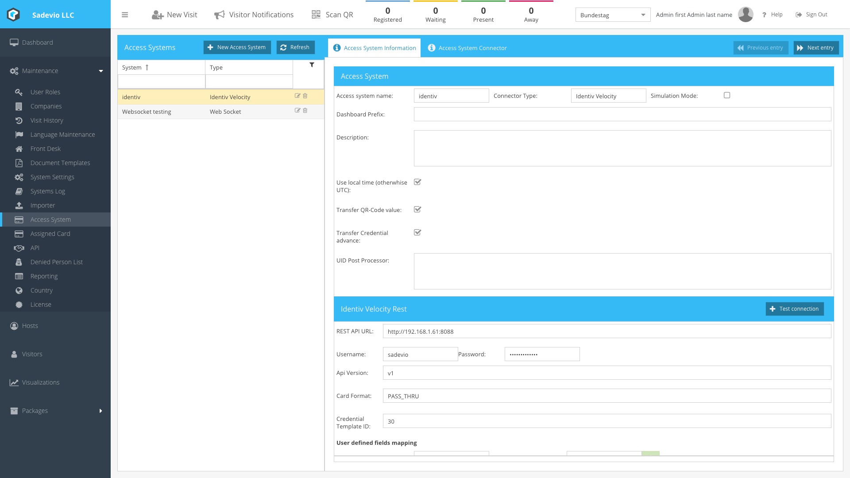The image size is (850, 478).
Task: Open Visitors section
Action: click(55, 354)
